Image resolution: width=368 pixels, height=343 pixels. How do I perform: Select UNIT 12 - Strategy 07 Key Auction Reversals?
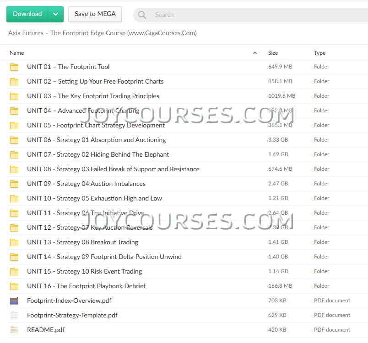pyautogui.click(x=90, y=227)
